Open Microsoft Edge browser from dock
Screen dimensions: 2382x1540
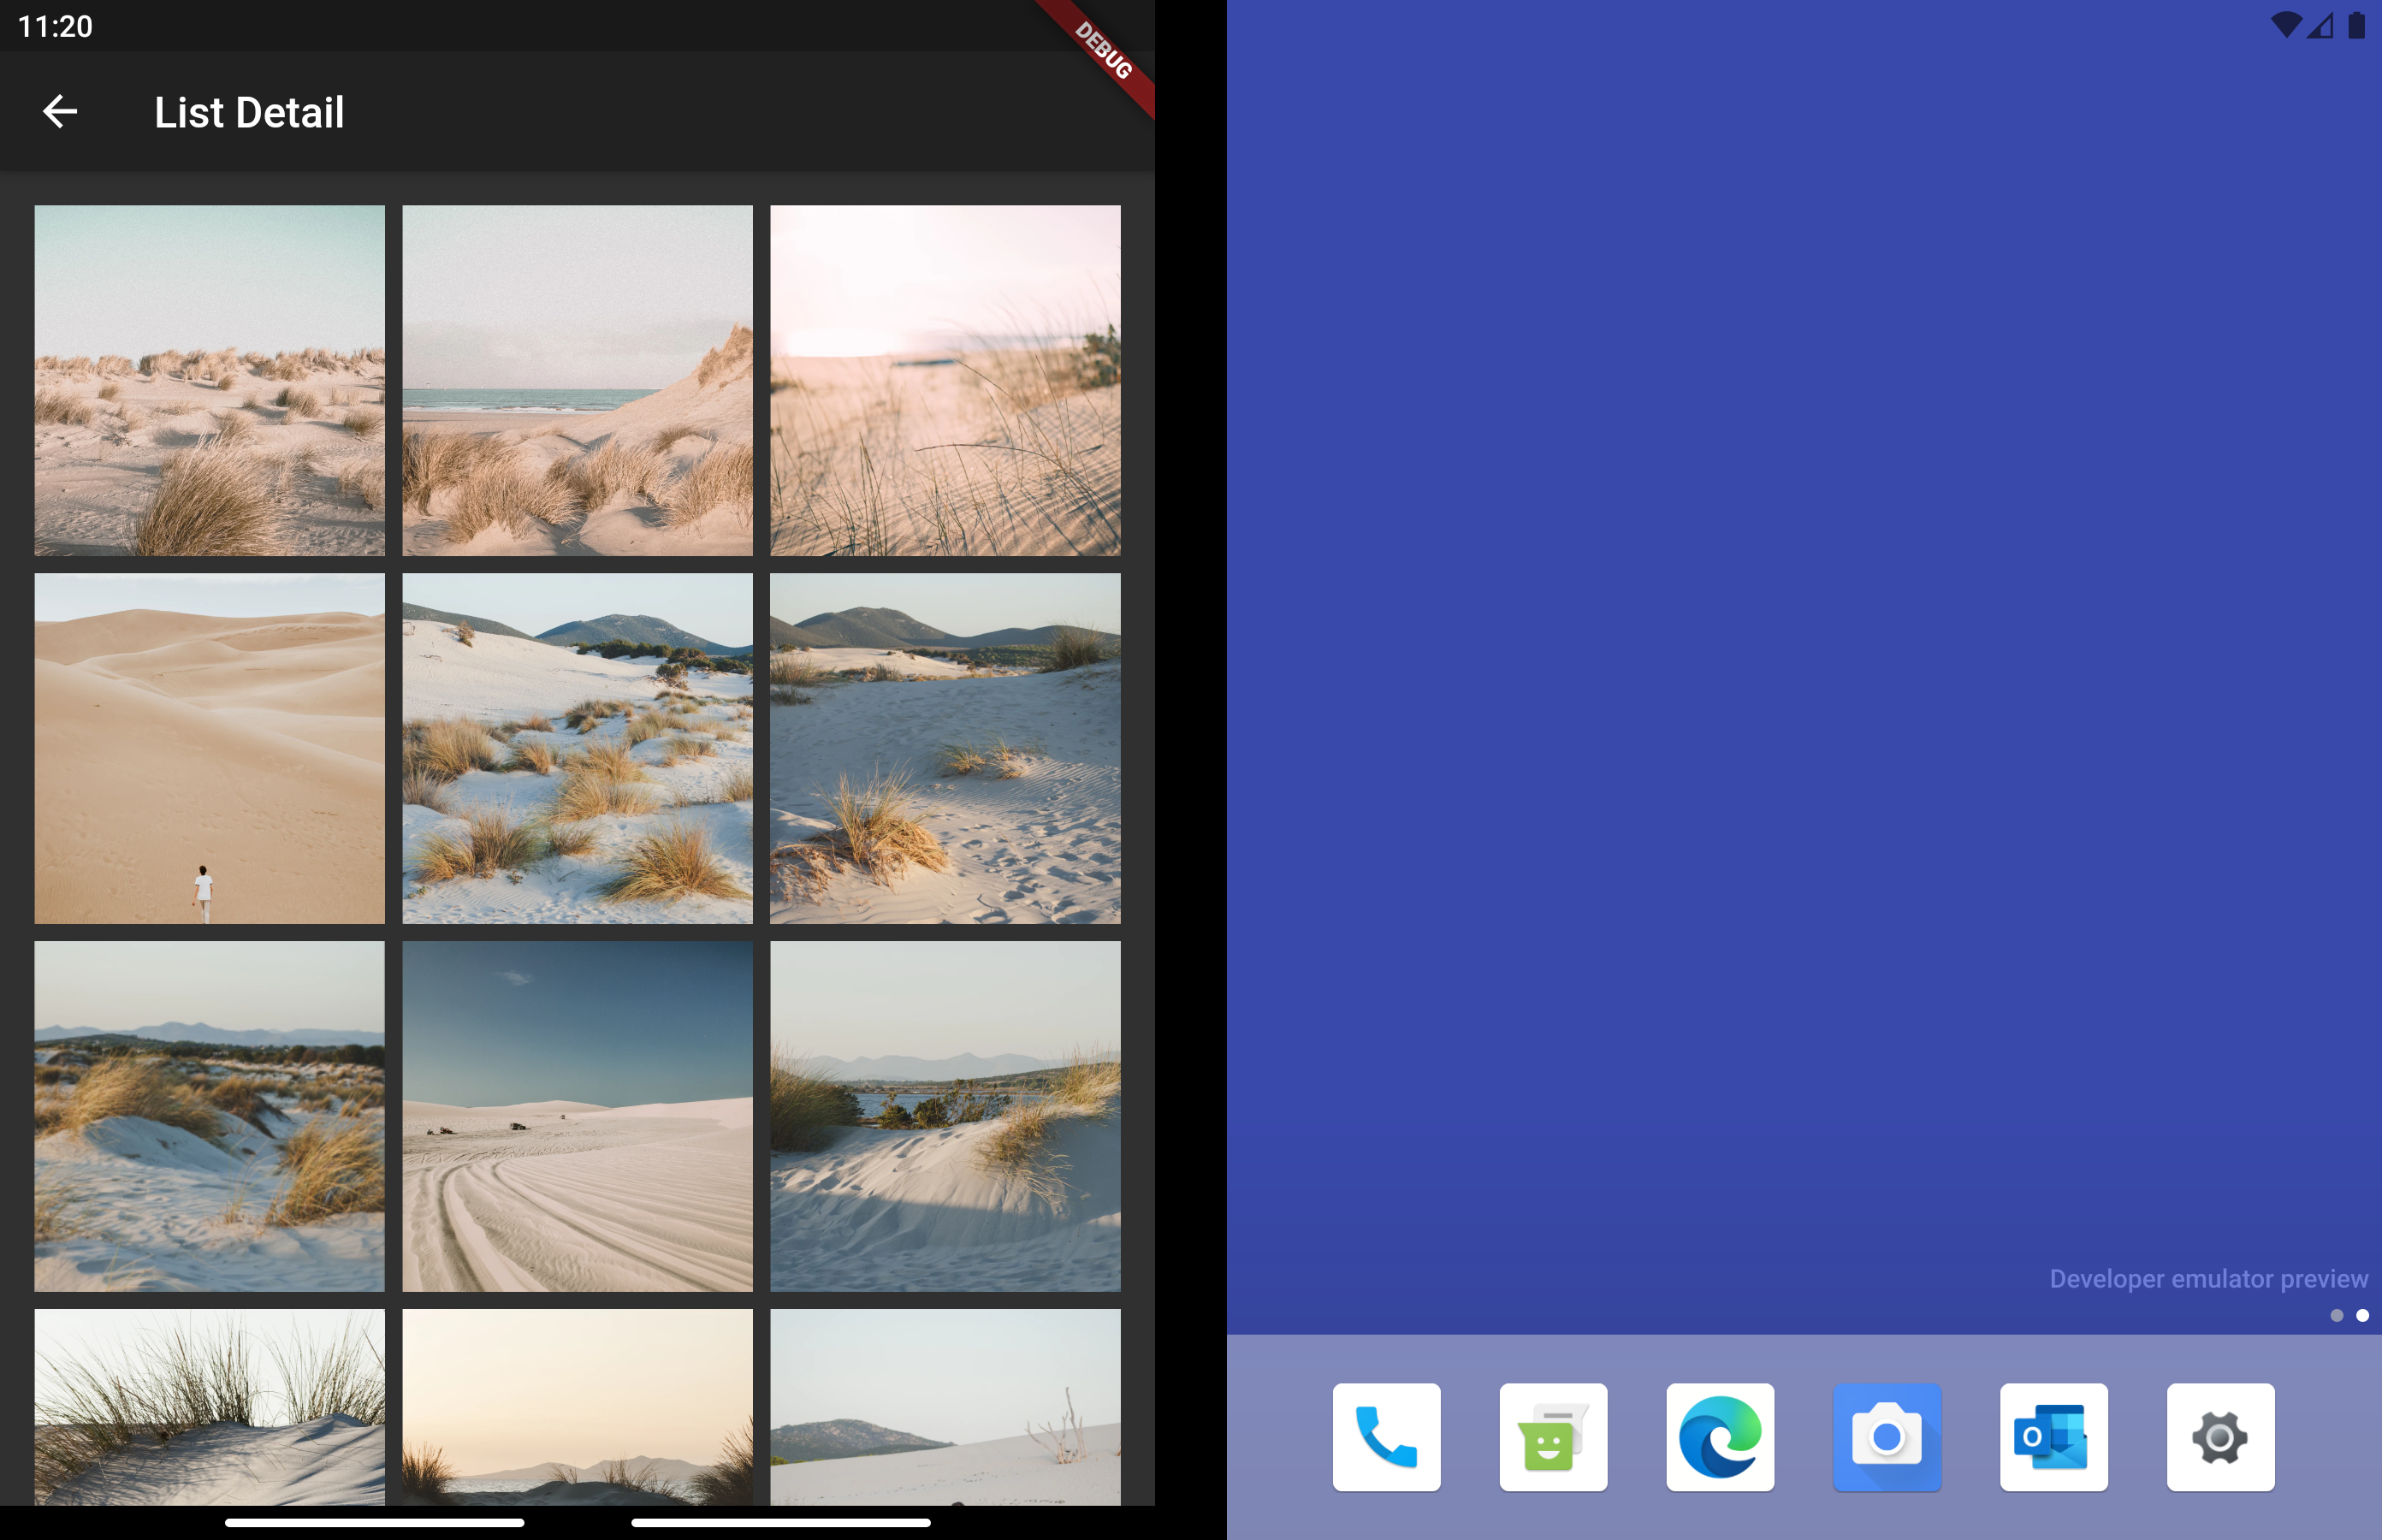point(1720,1437)
